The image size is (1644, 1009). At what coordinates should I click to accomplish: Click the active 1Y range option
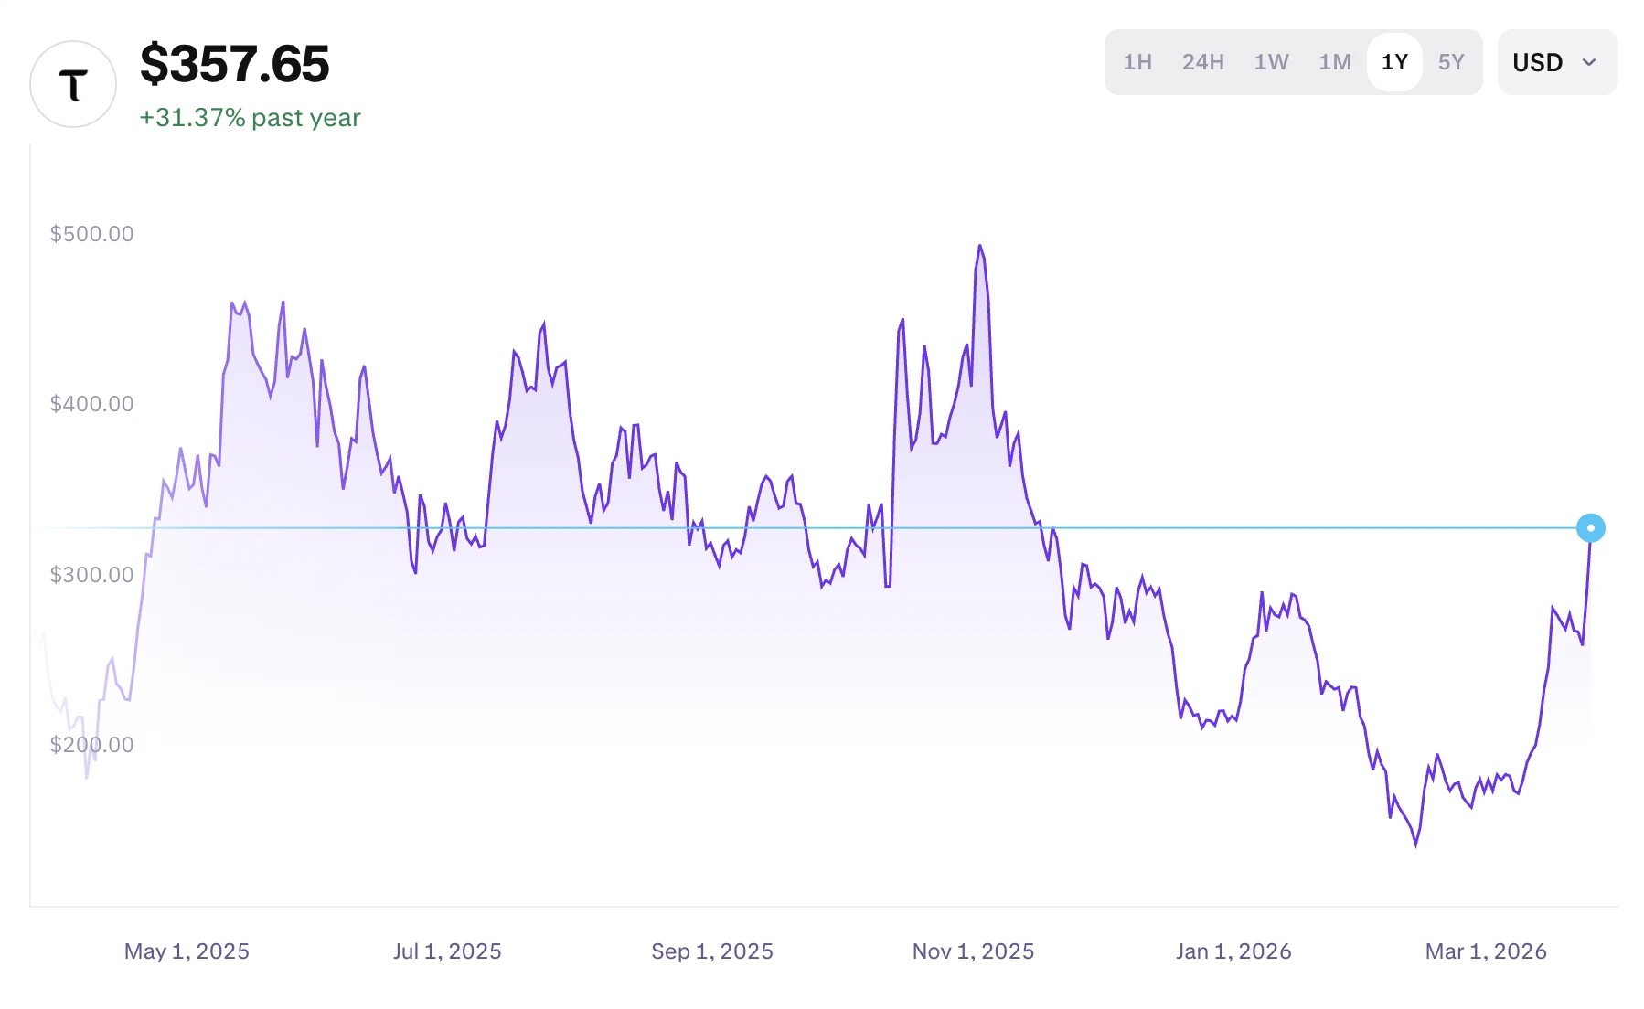click(x=1394, y=62)
